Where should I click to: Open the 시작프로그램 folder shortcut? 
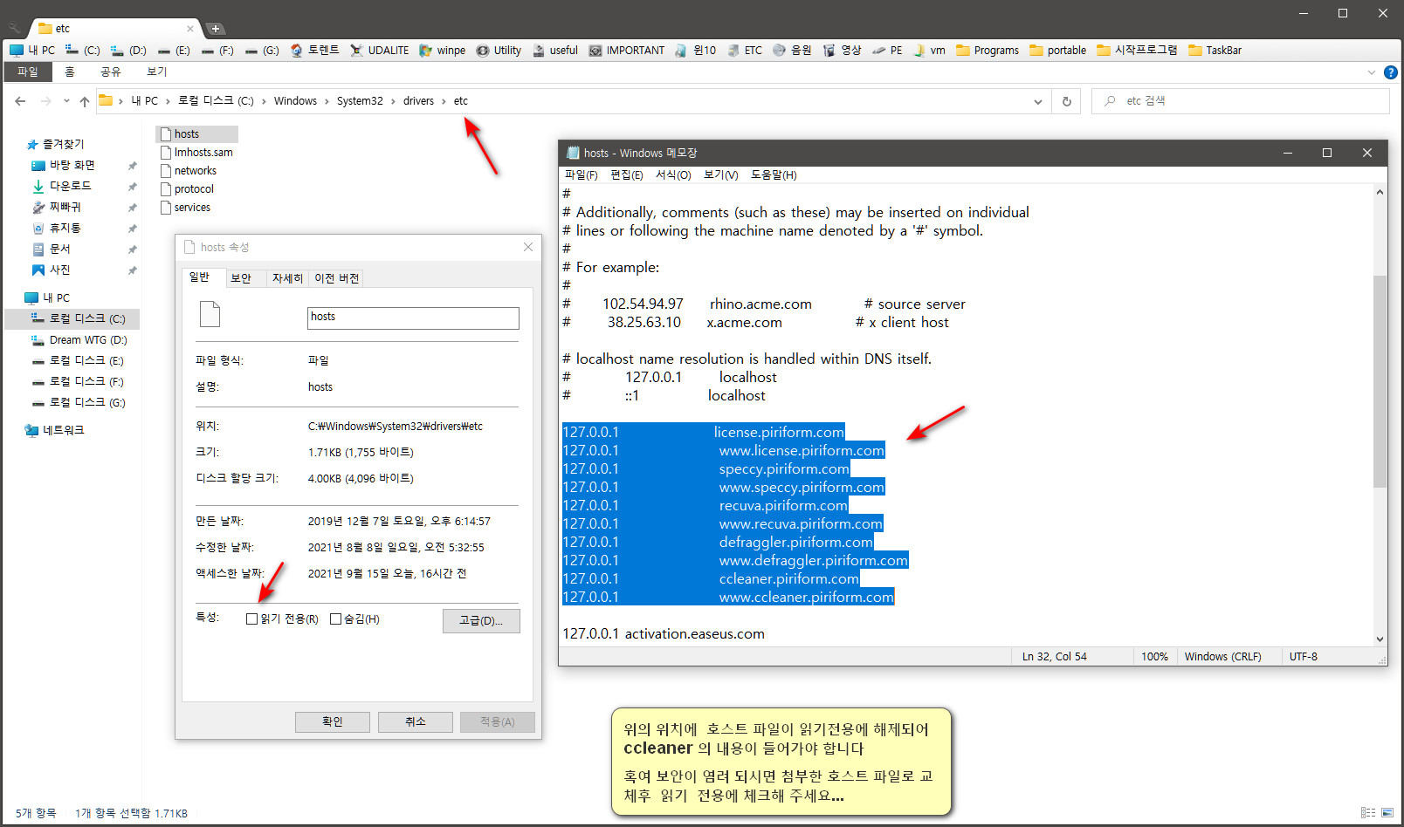[x=1137, y=51]
